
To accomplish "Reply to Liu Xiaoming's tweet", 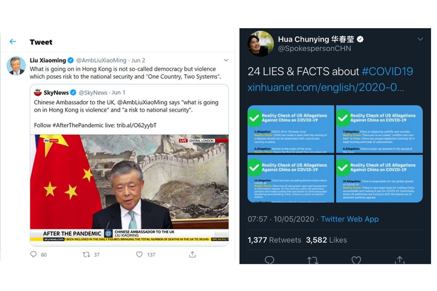I will pos(33,254).
